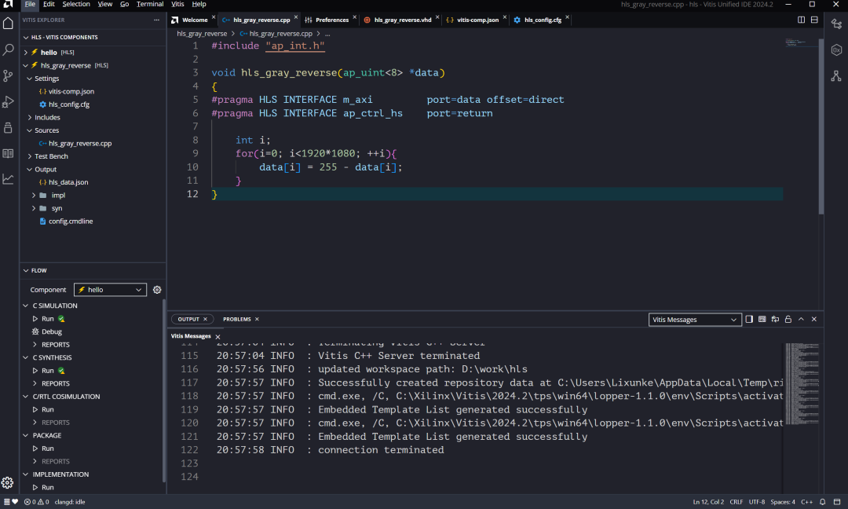Open the Run and Debug view icon
The width and height of the screenshot is (848, 509).
pyautogui.click(x=8, y=101)
